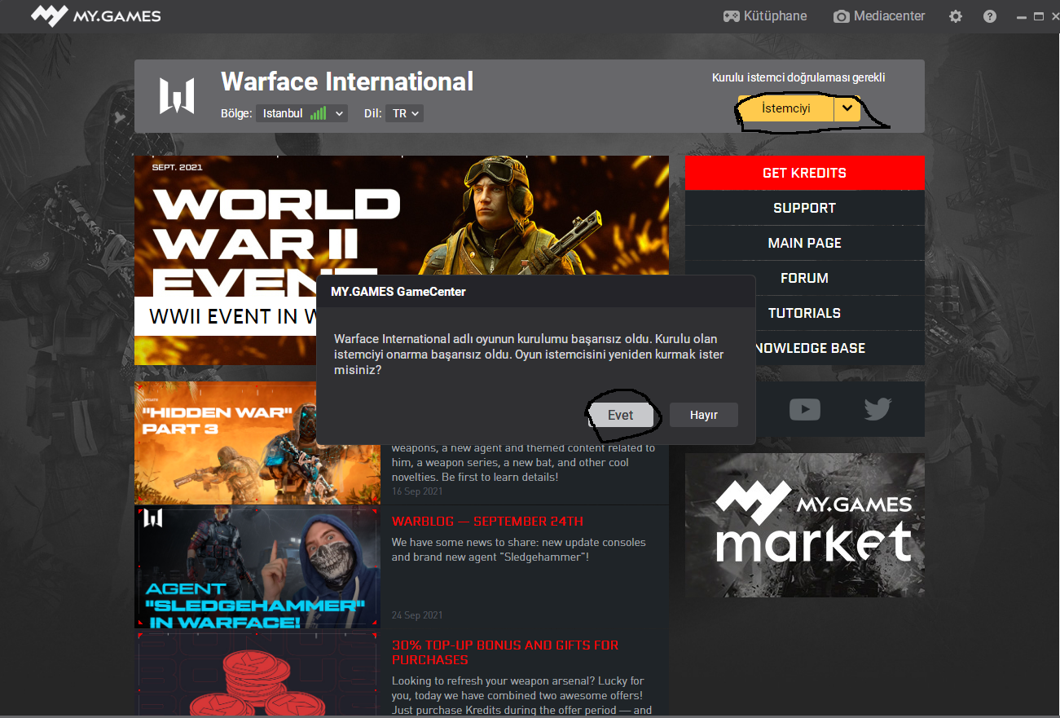
Task: Open the FORUM menu item
Action: coord(805,278)
